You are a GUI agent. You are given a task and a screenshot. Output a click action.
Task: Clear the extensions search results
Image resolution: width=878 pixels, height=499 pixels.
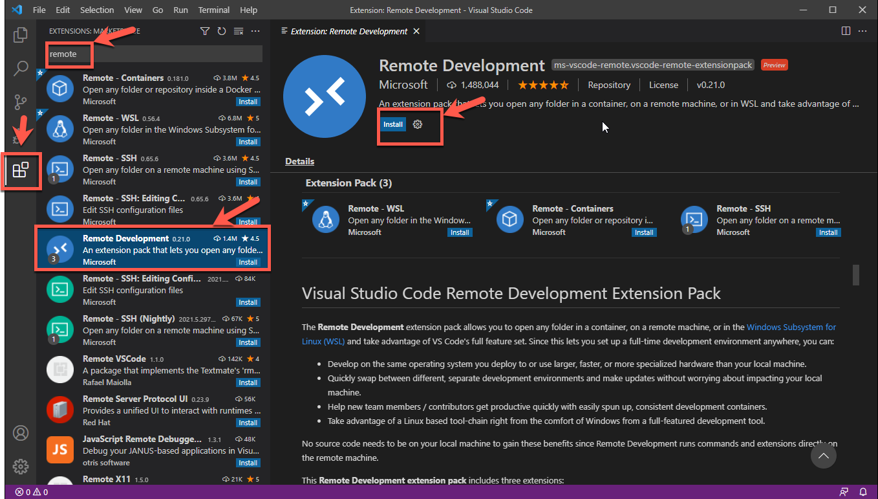(239, 31)
